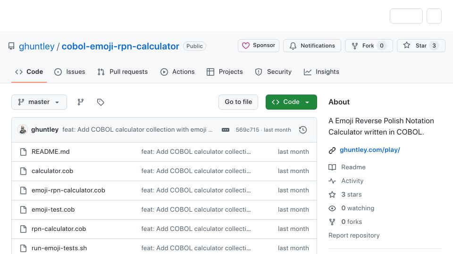Open ghuntley commit author link

(x=45, y=130)
